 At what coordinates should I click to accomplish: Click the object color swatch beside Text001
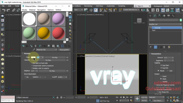(181, 20)
